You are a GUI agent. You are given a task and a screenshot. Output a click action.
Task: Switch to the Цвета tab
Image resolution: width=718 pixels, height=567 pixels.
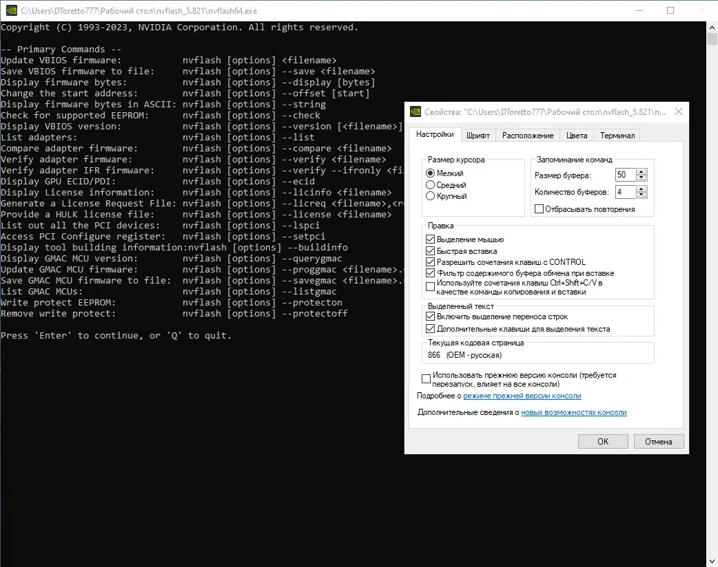pyautogui.click(x=577, y=136)
